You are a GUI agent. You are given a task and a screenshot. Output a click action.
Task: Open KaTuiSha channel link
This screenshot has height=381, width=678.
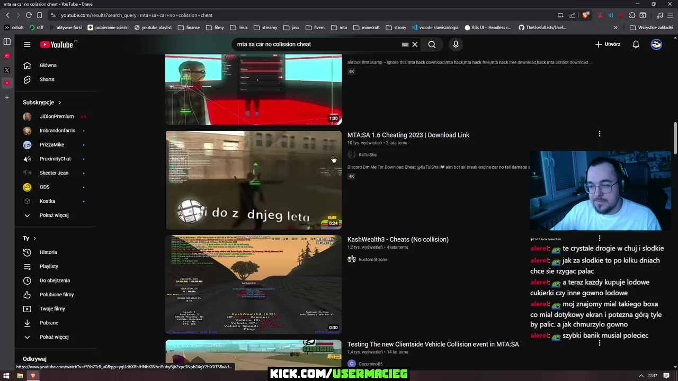367,155
